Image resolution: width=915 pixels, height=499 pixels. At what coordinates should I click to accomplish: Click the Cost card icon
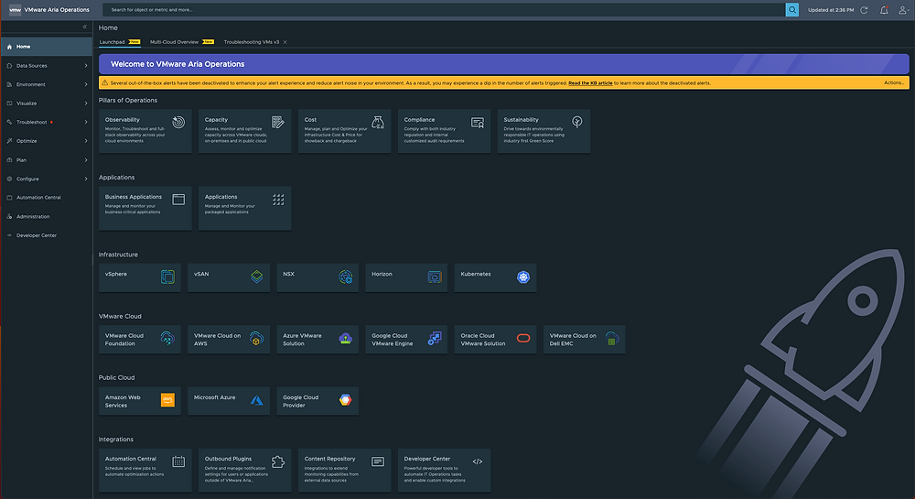click(x=378, y=122)
